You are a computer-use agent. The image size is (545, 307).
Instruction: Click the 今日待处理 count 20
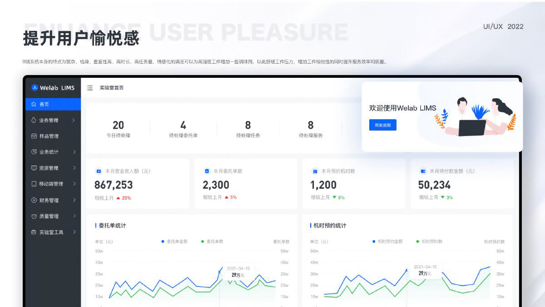[x=118, y=125]
